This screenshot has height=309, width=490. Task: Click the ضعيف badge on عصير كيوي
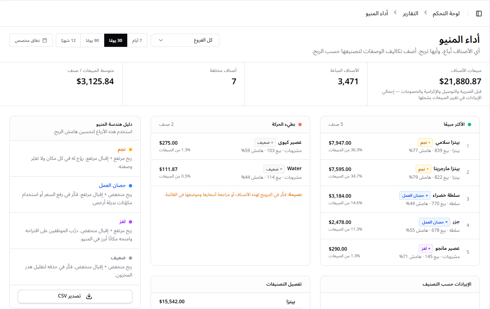coord(265,142)
